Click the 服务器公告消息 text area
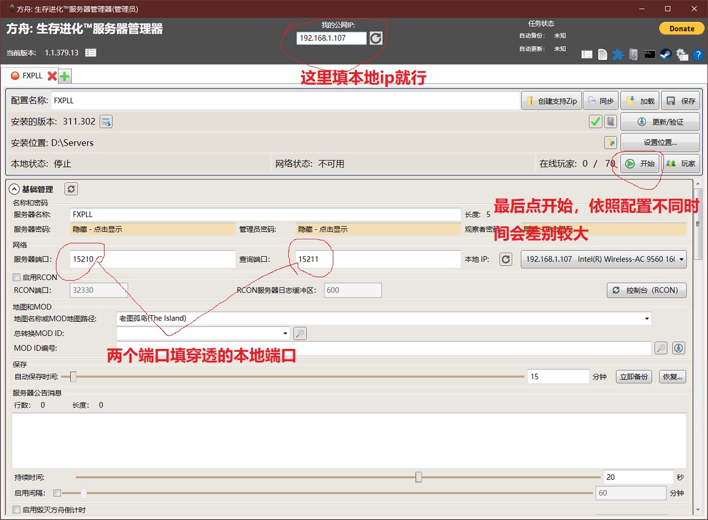 point(349,440)
